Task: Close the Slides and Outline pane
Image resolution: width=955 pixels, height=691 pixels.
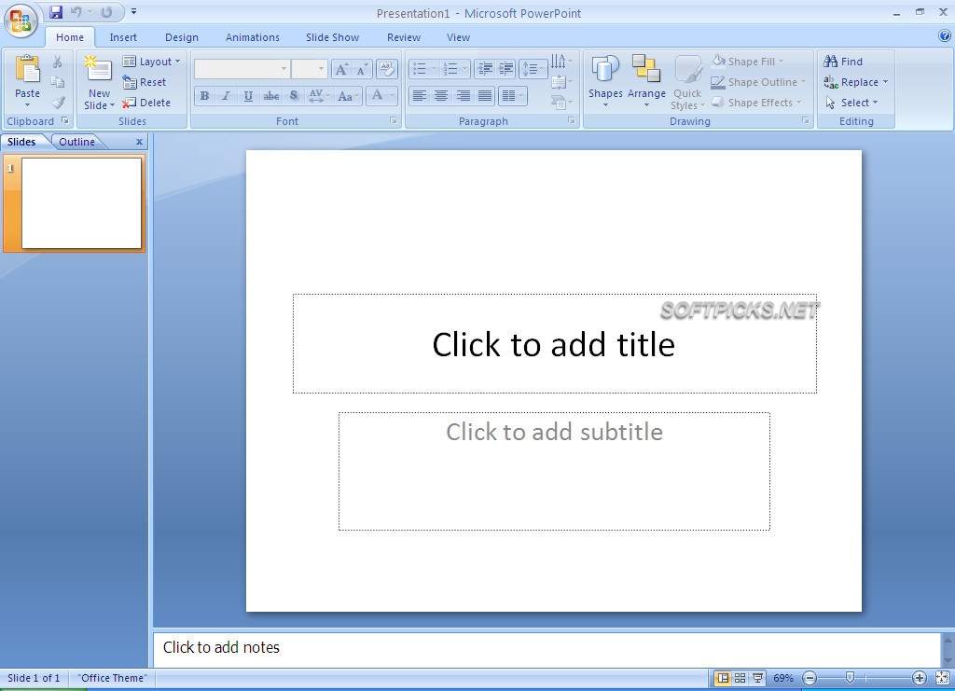Action: 140,142
